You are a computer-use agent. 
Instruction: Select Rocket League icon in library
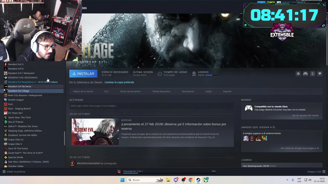click(x=6, y=100)
